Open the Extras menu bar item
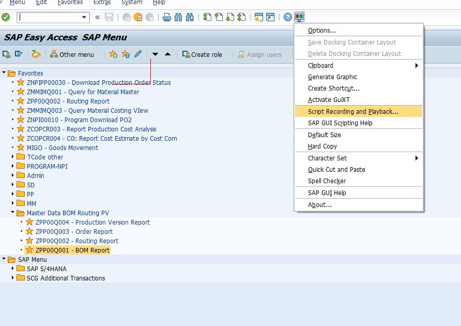This screenshot has height=326, width=461. coord(102,3)
